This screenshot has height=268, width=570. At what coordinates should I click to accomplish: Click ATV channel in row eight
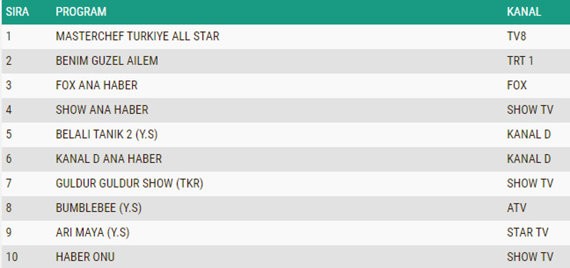click(517, 208)
